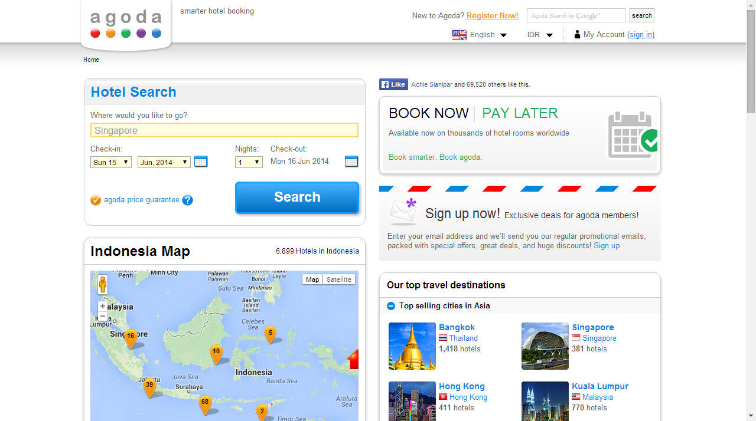Switch the map to Map view
Screen dimensions: 756x421
(x=312, y=279)
